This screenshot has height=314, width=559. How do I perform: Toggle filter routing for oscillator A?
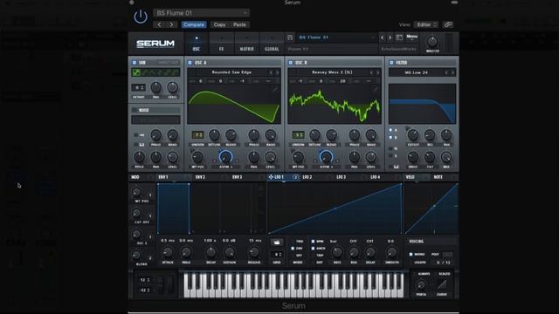coord(390,130)
